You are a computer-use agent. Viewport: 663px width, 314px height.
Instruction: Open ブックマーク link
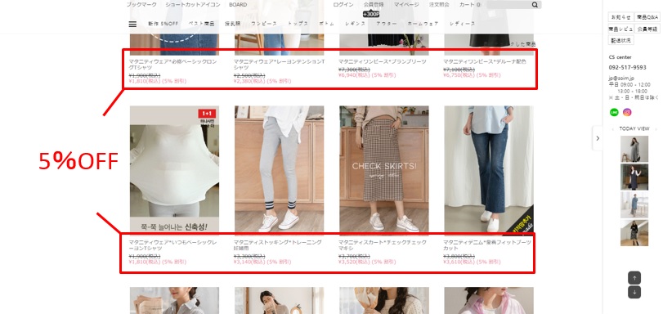pos(141,5)
